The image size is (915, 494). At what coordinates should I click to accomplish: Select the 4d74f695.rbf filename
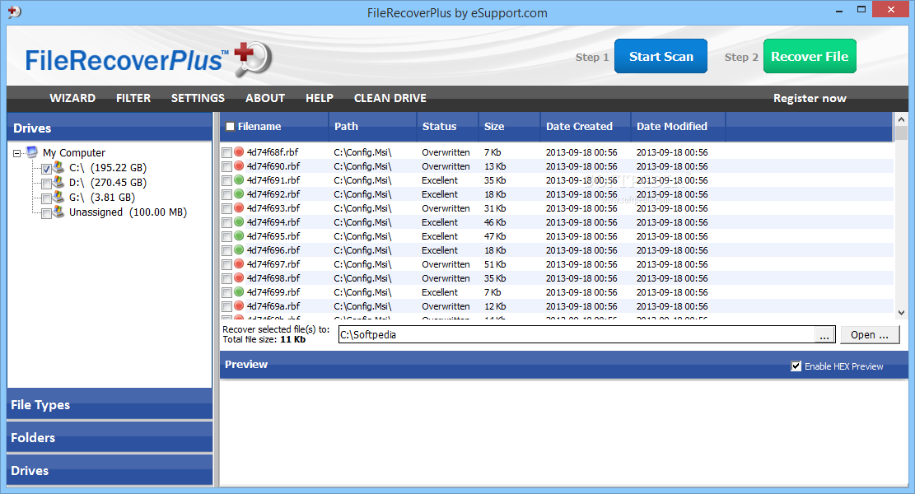[273, 236]
